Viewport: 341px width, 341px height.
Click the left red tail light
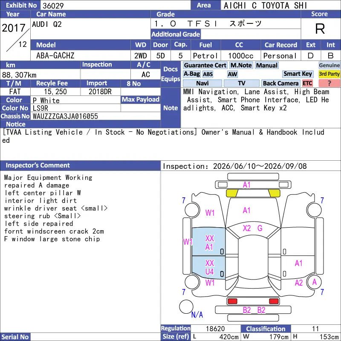point(232,301)
